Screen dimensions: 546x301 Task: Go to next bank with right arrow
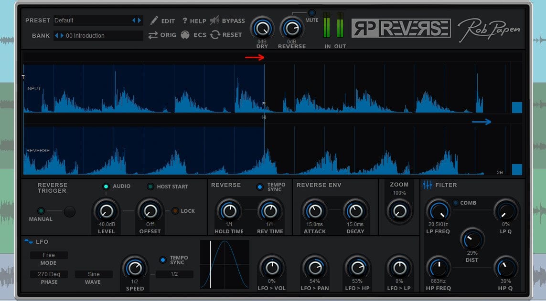coord(62,35)
